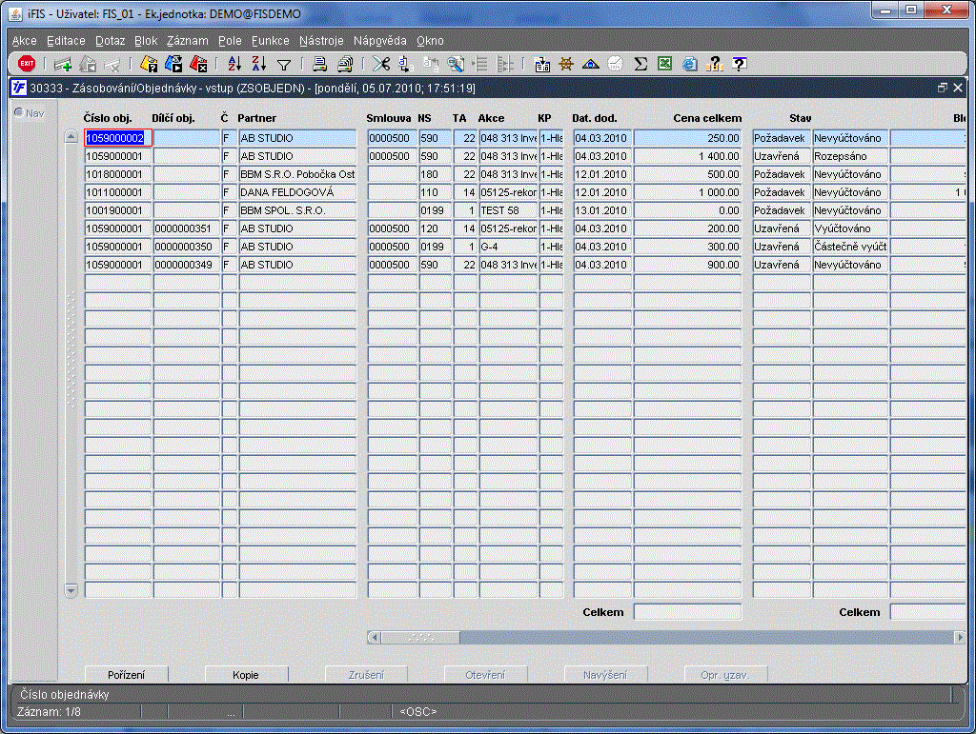Open the filter funnel tool
The width and height of the screenshot is (976, 734).
284,64
